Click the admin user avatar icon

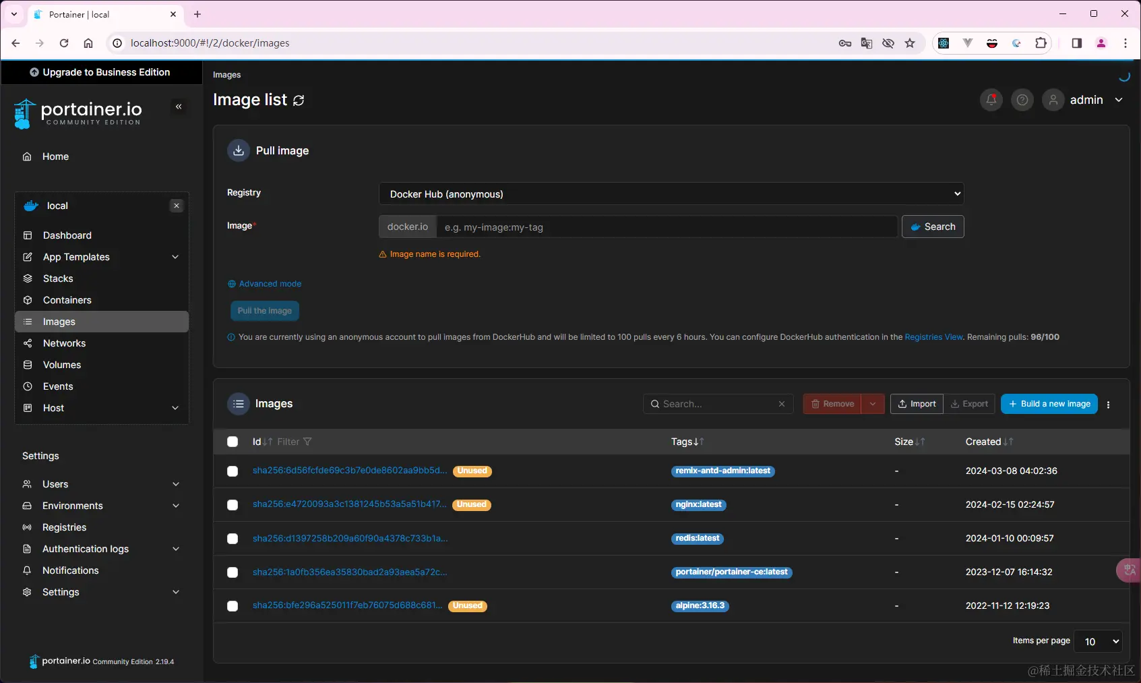point(1053,100)
